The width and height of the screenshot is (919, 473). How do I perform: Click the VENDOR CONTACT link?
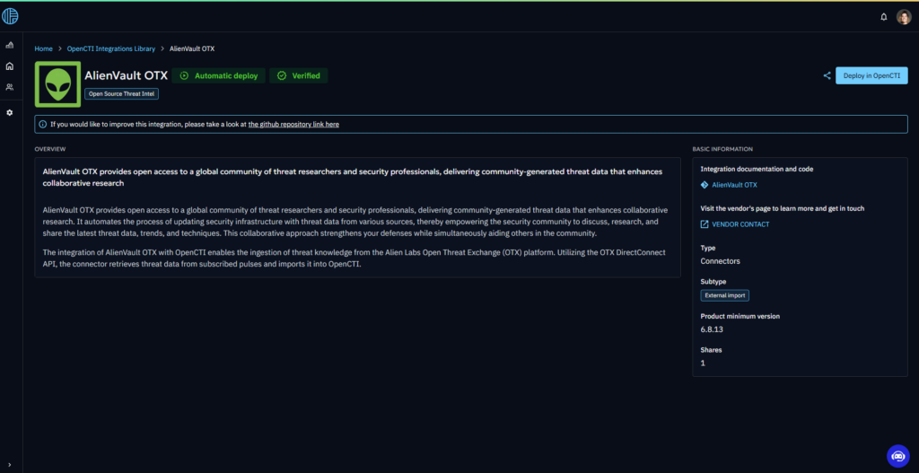(x=740, y=224)
